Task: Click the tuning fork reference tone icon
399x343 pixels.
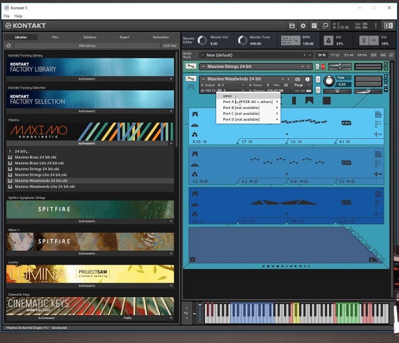Action: click(364, 41)
